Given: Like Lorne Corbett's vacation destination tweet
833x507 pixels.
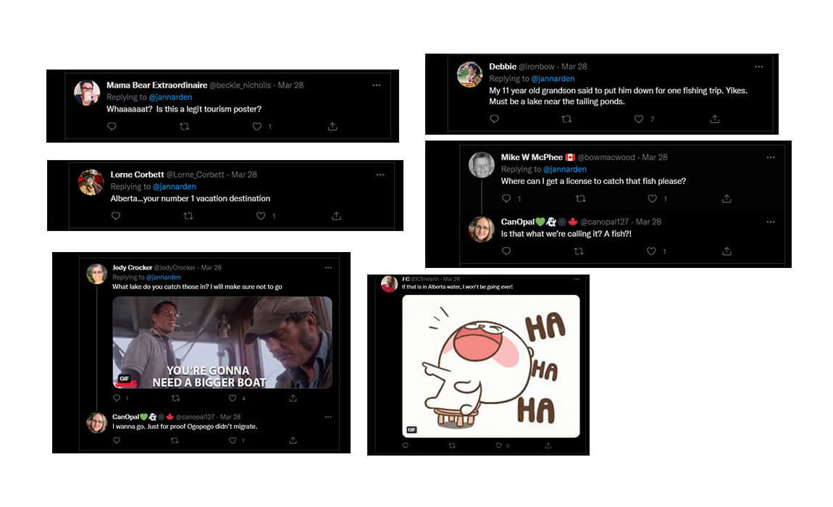Looking at the screenshot, I should coord(261,216).
